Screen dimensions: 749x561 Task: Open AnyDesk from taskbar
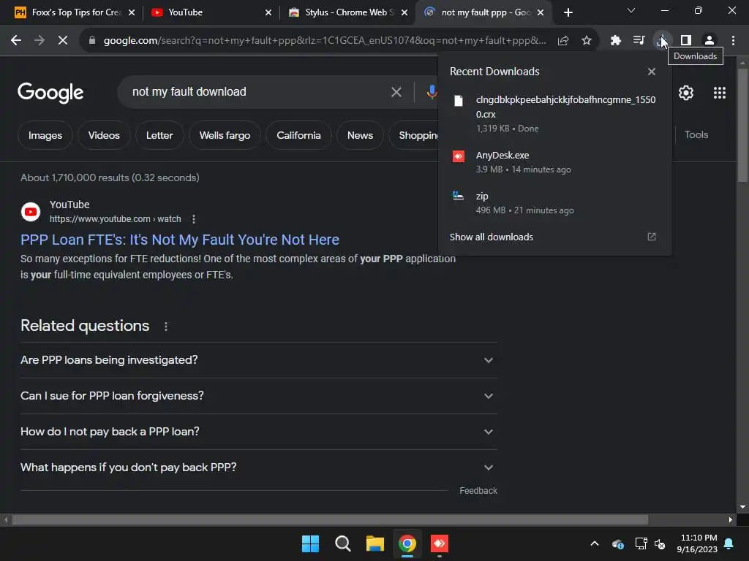(x=440, y=543)
